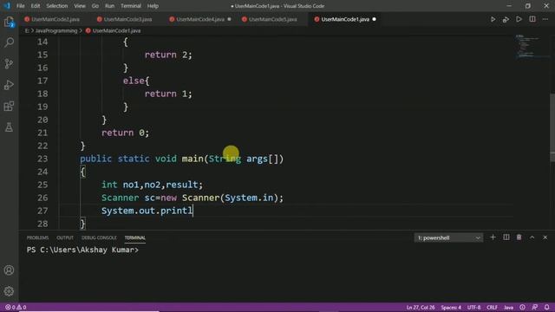This screenshot has width=555, height=312.
Task: Select the UserMainCode1.java tab
Action: pos(345,19)
